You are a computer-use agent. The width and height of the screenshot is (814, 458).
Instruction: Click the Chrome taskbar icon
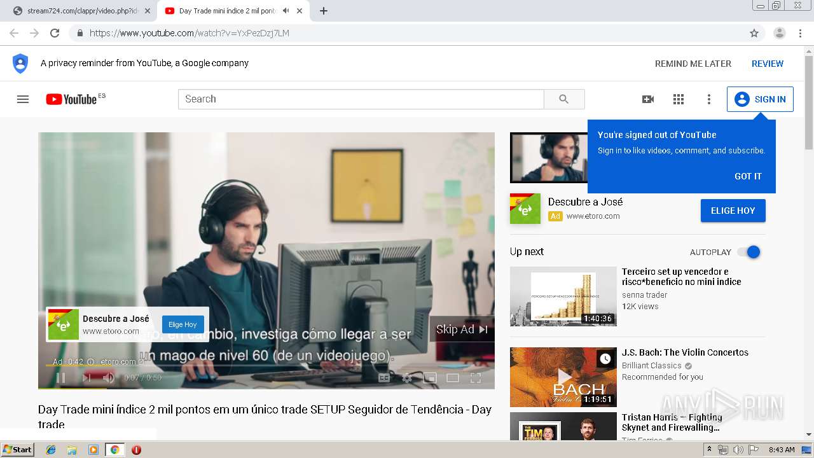pyautogui.click(x=114, y=450)
